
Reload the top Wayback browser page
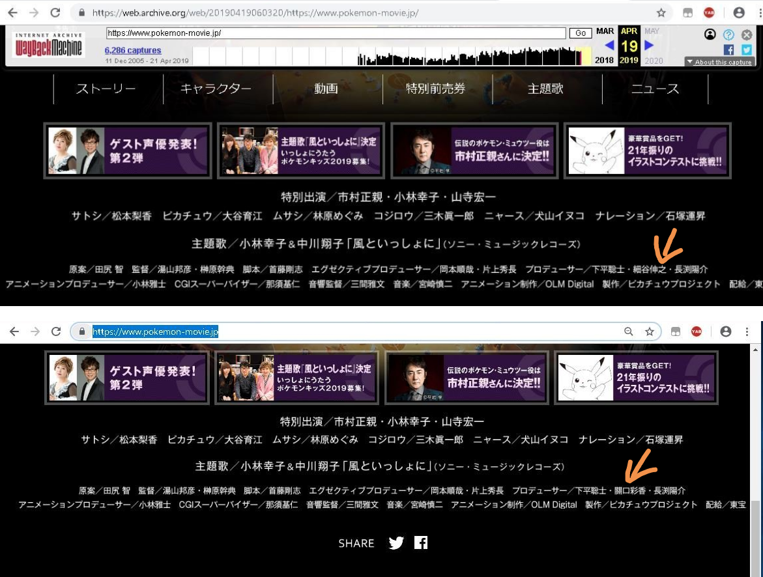click(55, 12)
